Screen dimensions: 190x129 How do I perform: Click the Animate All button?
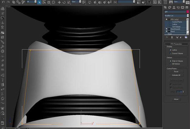click(176, 75)
